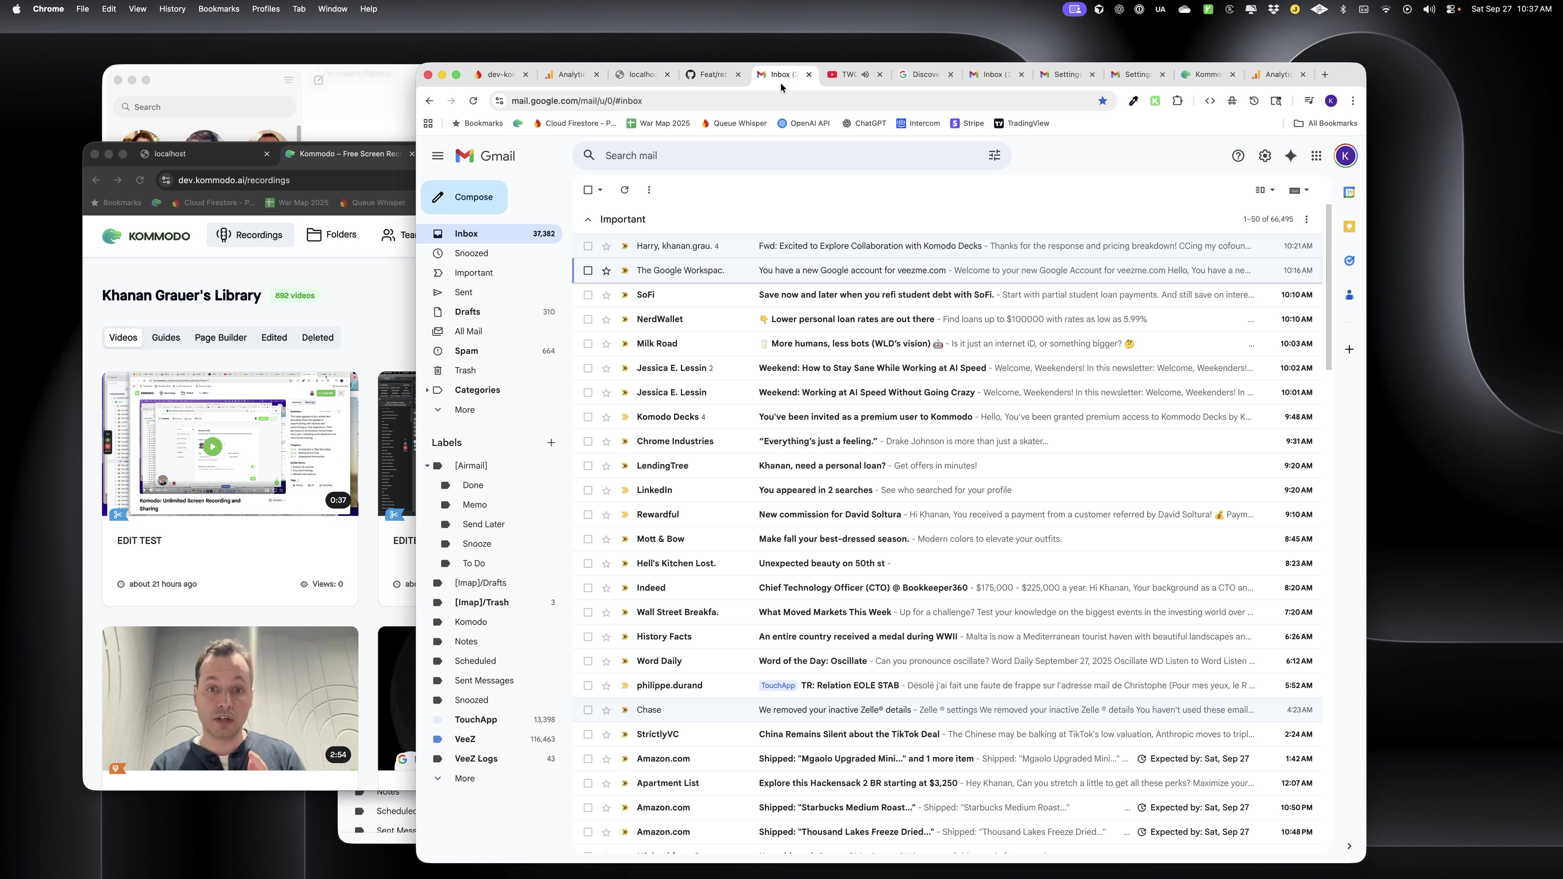Open Stripe bookmark in bookmarks bar
Viewport: 1563px width, 879px height.
(967, 123)
